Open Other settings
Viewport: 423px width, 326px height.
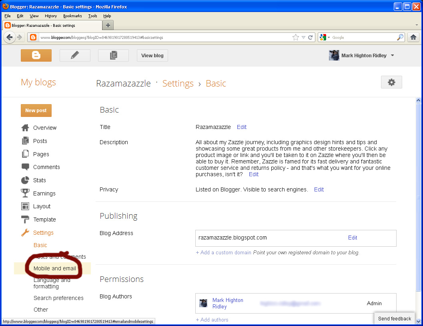point(41,310)
